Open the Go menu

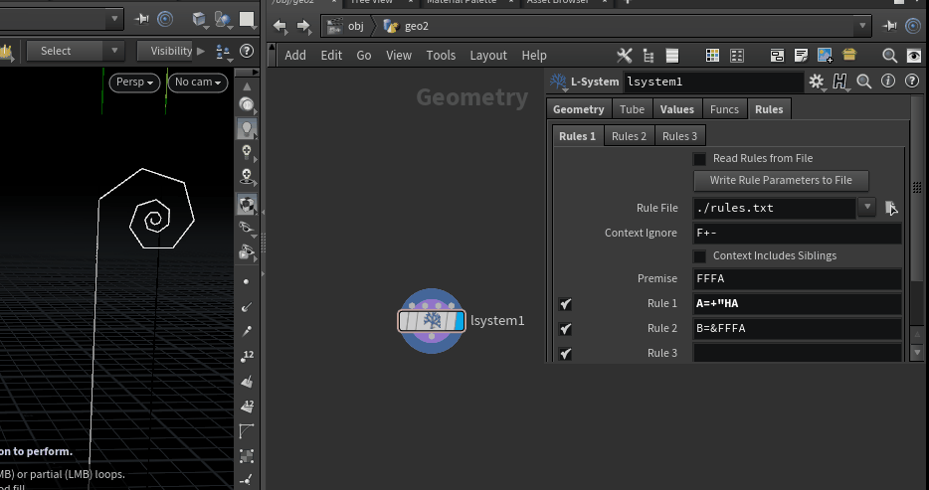tap(364, 56)
